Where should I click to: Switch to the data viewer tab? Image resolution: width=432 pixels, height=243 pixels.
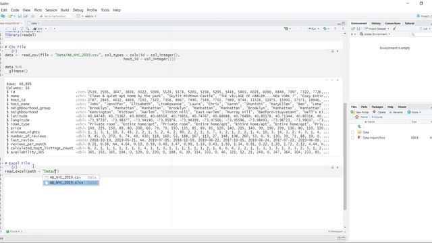pyautogui.click(x=34, y=24)
